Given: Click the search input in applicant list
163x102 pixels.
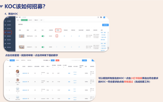Looking at the screenshot, I should pyautogui.click(x=76, y=60).
